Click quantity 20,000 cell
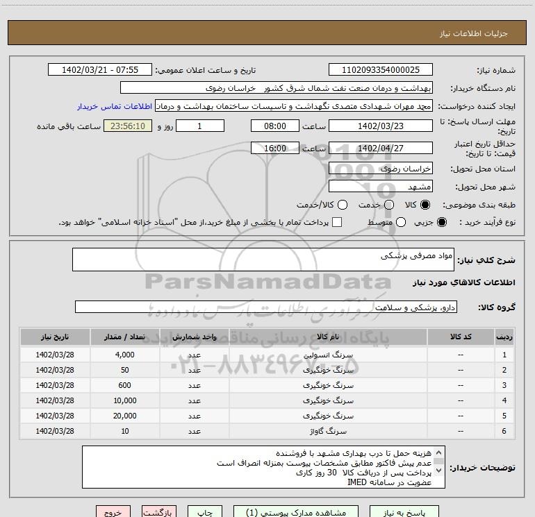Viewport: 535px width, 517px height. (124, 416)
